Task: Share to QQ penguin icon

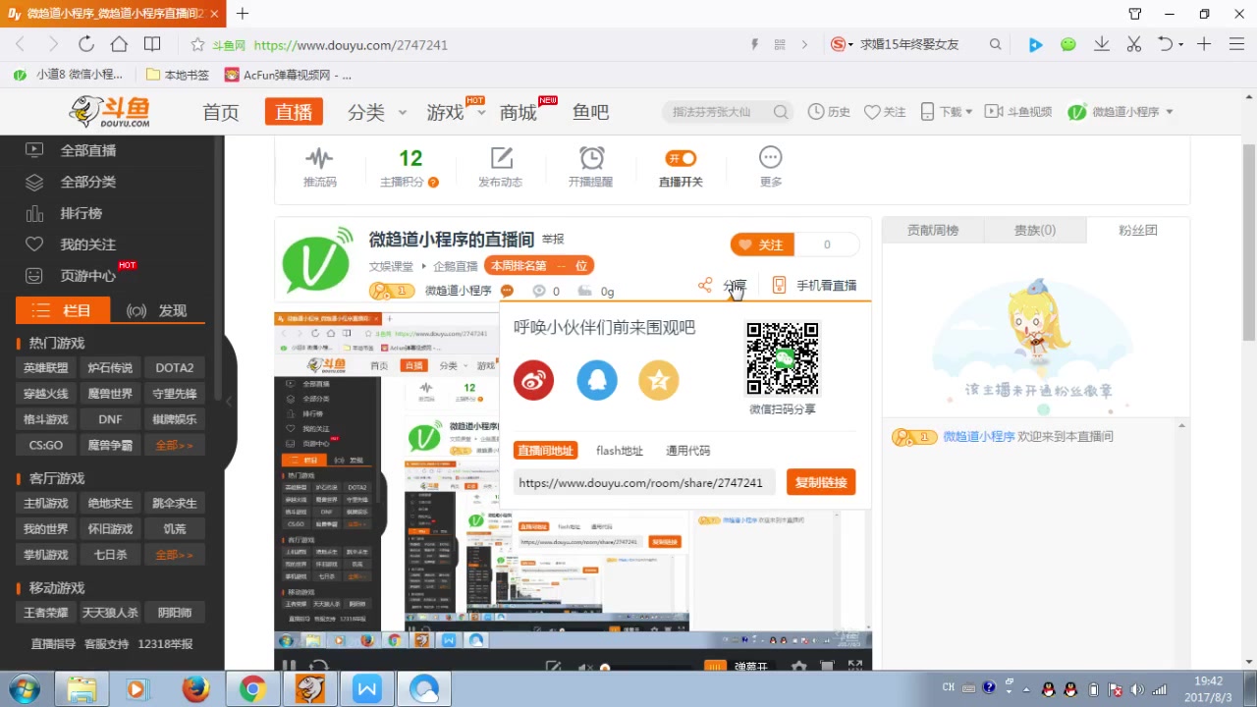Action: pyautogui.click(x=597, y=380)
